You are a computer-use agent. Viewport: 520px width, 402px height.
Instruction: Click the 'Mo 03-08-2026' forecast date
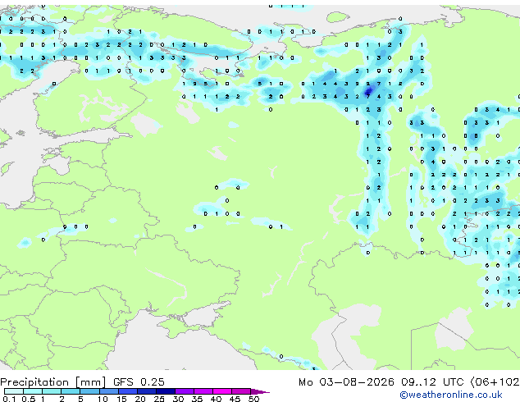[x=346, y=382]
